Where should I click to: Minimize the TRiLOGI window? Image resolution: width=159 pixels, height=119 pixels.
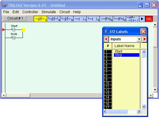tap(140, 5)
